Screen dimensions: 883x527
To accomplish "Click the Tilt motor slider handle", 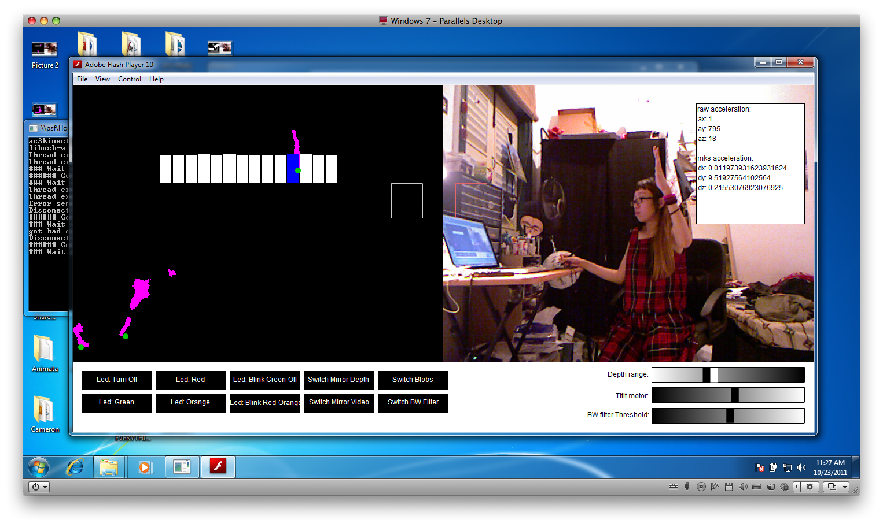I will click(734, 395).
